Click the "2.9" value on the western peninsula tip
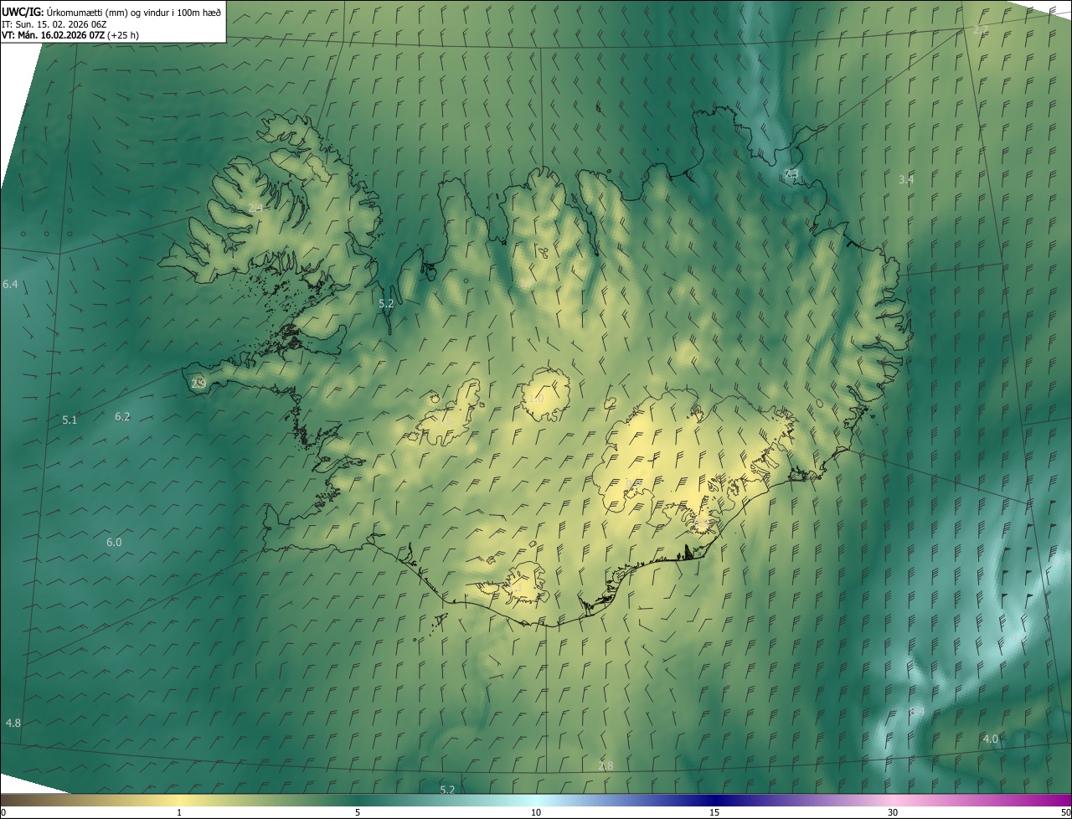Screen dimensions: 1072x819 click(x=198, y=384)
